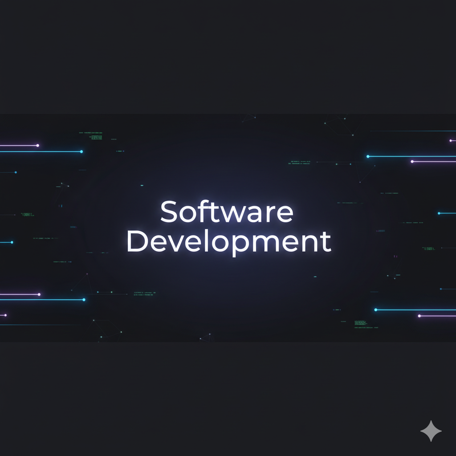Viewport: 456px width, 456px height.
Task: Select the purple node starting the upper-right purple line
Action: (412, 161)
